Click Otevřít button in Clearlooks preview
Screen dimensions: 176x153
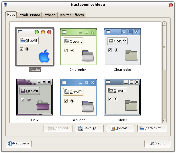[117, 41]
